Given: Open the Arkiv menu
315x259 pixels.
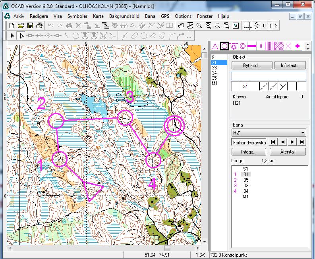Looking at the screenshot, I should click(19, 16).
